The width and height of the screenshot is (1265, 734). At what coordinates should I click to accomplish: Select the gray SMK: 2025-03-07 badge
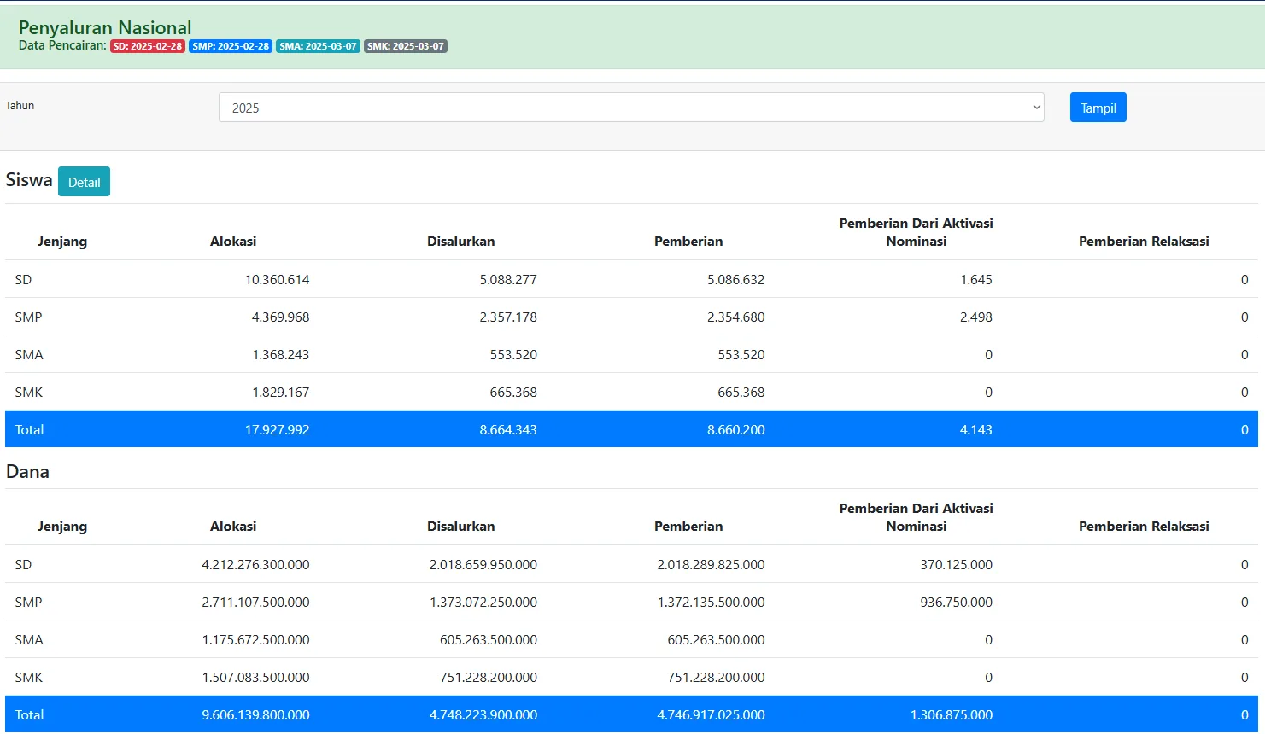(406, 46)
